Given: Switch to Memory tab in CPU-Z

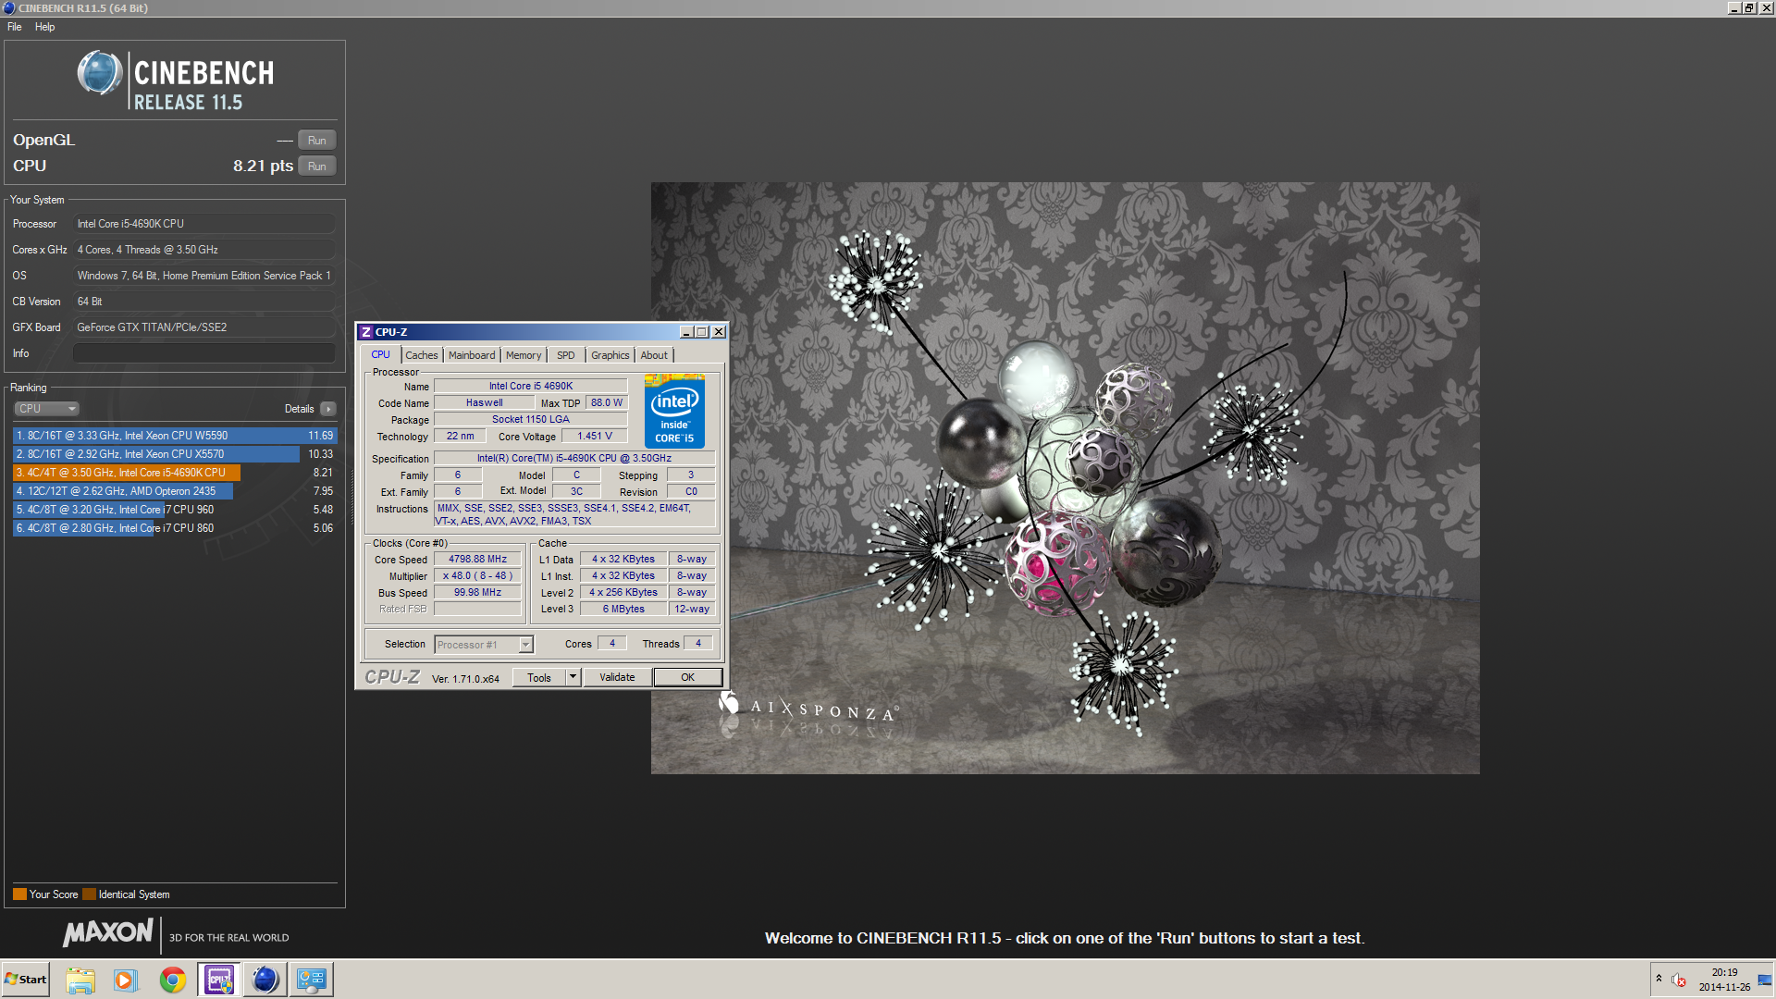Looking at the screenshot, I should pyautogui.click(x=524, y=355).
